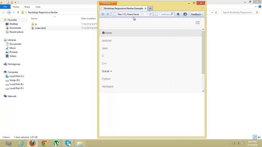Go up one folder in Explorer
The width and height of the screenshot is (262, 147).
tap(18, 13)
